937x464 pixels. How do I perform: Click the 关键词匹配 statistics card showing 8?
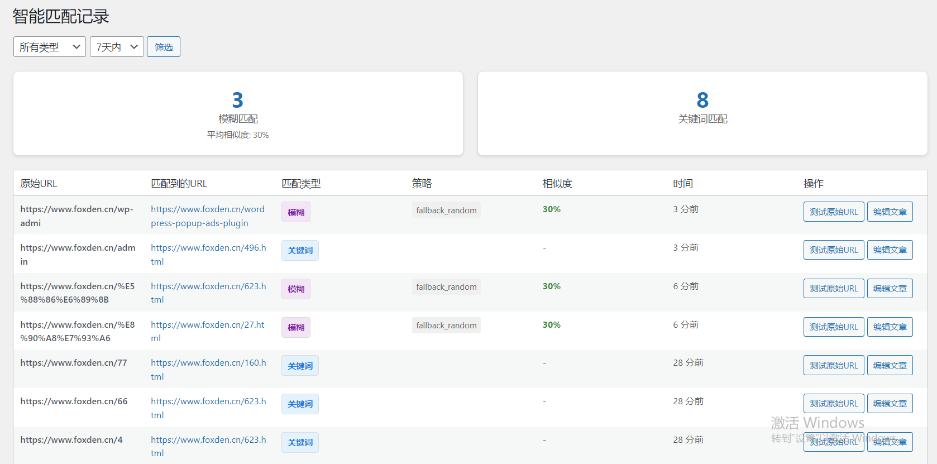pyautogui.click(x=702, y=113)
